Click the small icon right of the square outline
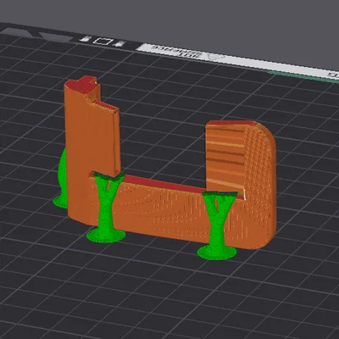 [119, 44]
